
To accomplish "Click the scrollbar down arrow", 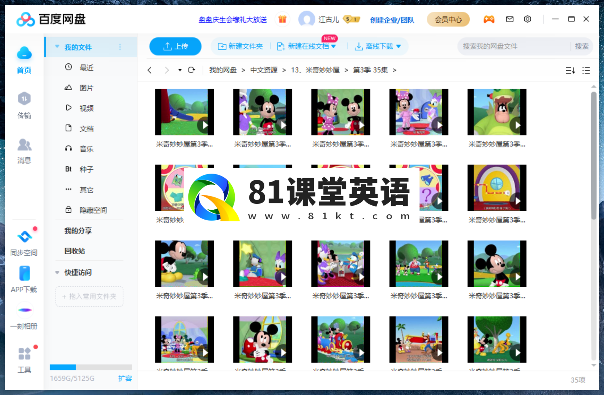I will pyautogui.click(x=593, y=365).
